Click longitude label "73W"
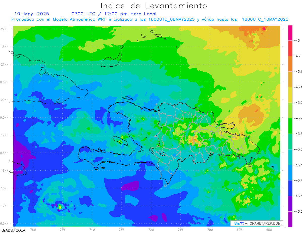Screen dimensions: 302x233 click(122, 229)
